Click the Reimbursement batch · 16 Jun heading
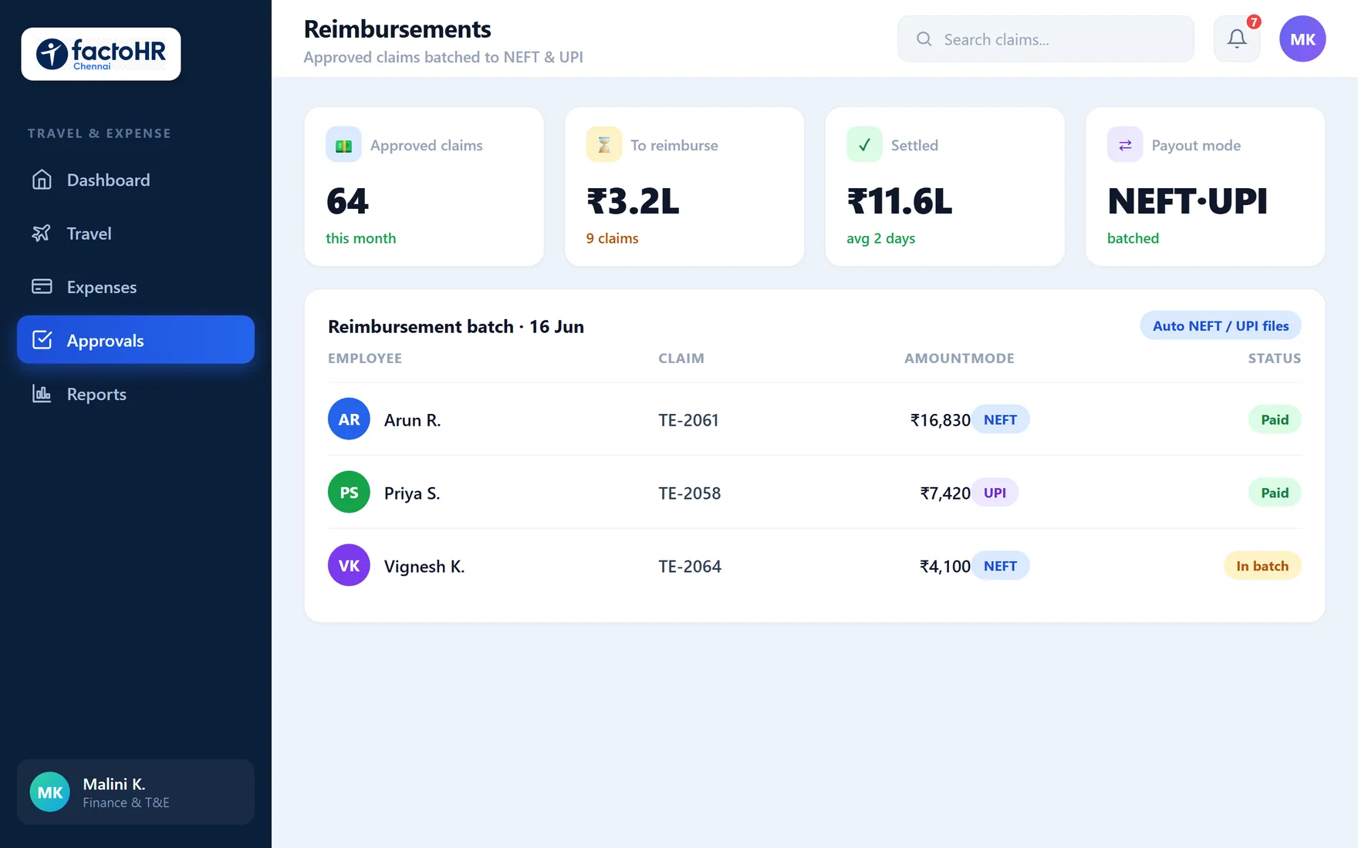The height and width of the screenshot is (848, 1358). click(456, 326)
